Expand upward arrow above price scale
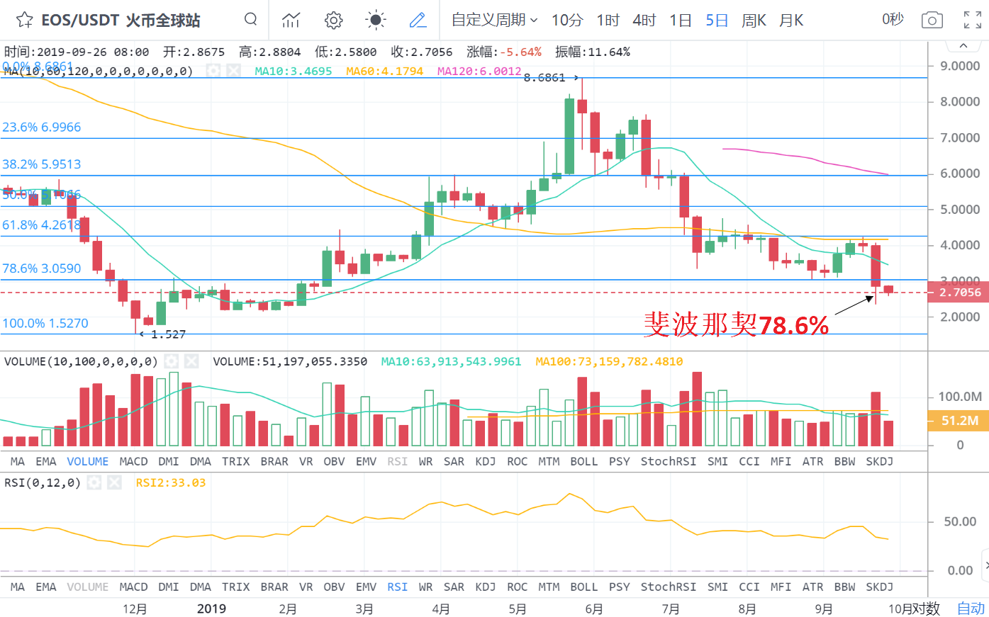 point(963,44)
